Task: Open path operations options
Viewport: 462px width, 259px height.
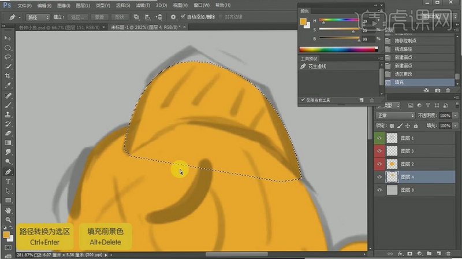Action: tap(136, 17)
